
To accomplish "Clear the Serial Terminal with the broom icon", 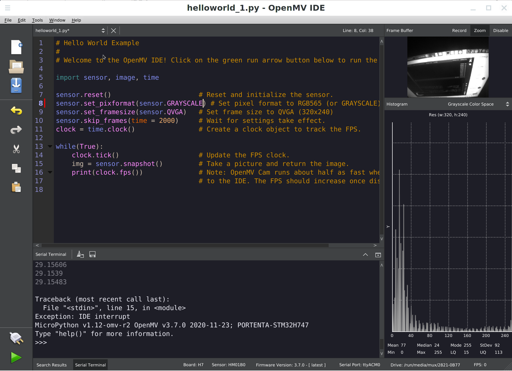I will (80, 254).
